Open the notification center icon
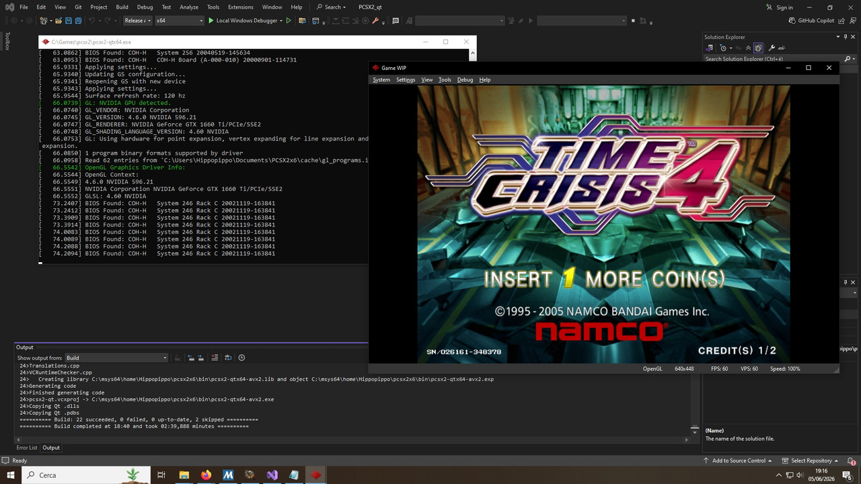 847,475
